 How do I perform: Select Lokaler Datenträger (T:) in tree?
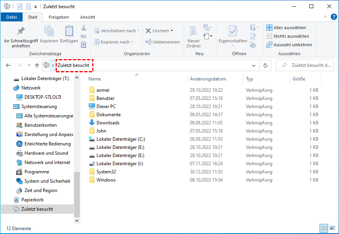click(45, 79)
